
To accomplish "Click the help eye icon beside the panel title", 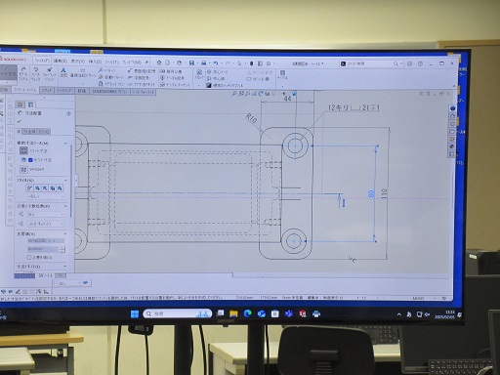I will coord(68,113).
